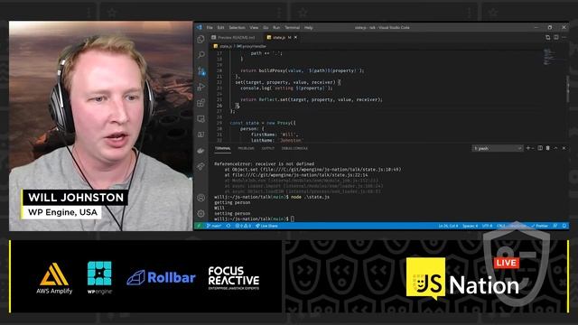
Task: Click the feedback icon in status bar
Action: 555,226
